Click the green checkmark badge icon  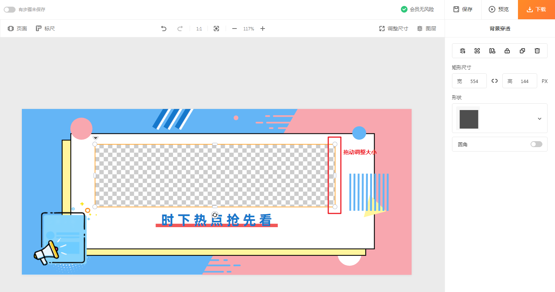click(x=404, y=9)
